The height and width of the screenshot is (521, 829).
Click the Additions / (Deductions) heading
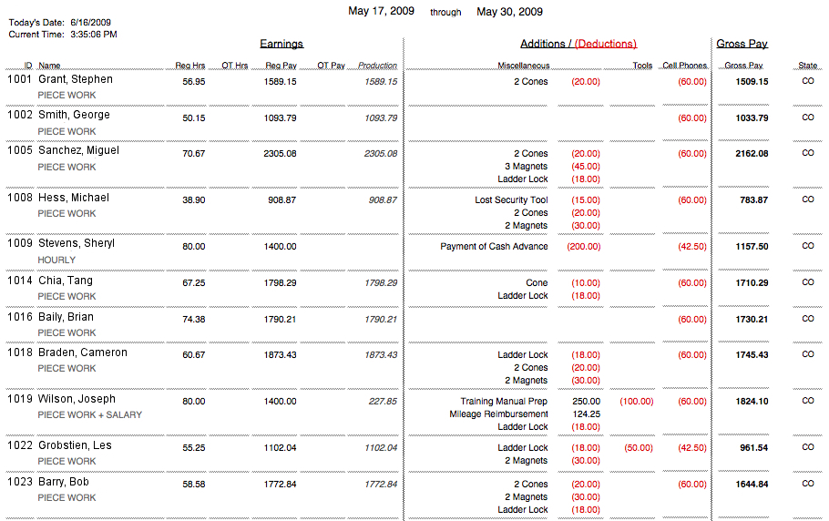pos(578,44)
